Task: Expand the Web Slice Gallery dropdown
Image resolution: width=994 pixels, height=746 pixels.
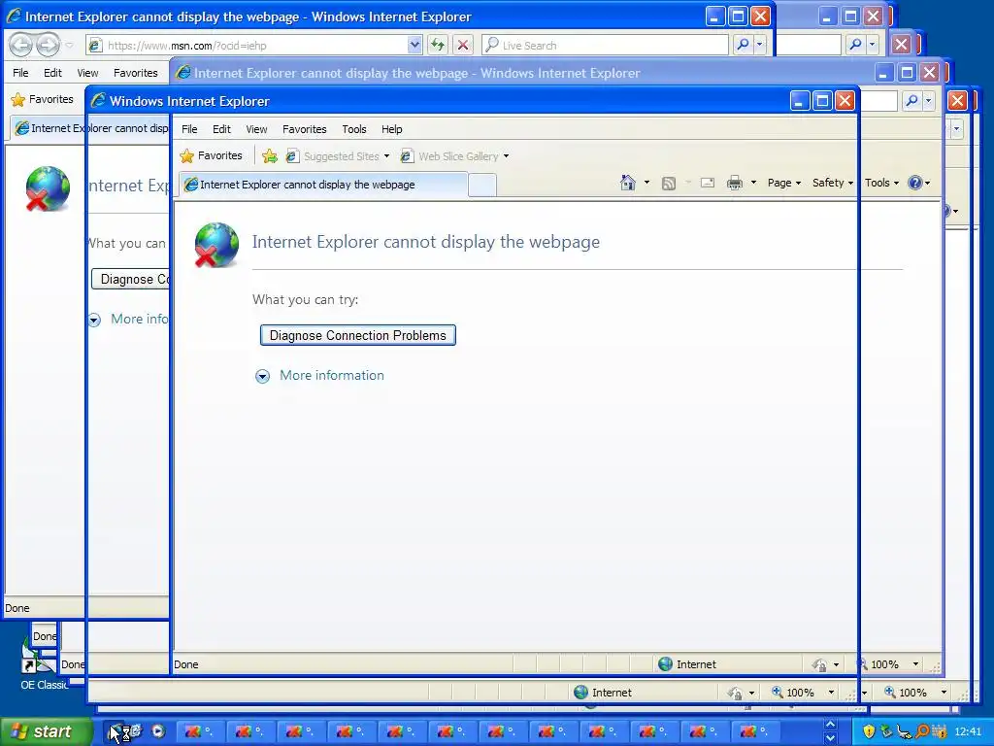Action: tap(506, 156)
